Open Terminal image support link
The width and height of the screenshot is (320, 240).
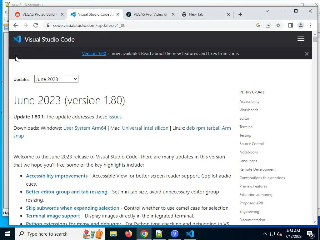[53, 216]
